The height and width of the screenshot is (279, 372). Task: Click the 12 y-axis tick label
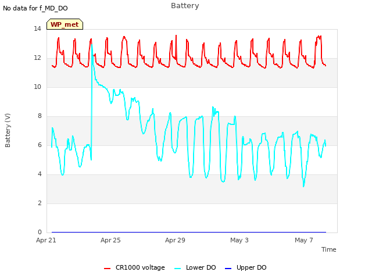coord(37,58)
